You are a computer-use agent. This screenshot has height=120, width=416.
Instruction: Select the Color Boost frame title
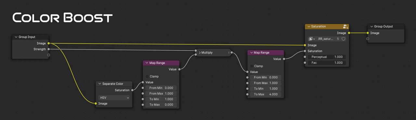coord(62,17)
